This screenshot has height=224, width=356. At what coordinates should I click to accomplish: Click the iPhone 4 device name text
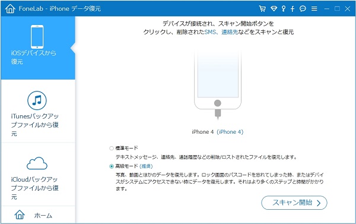pos(203,132)
